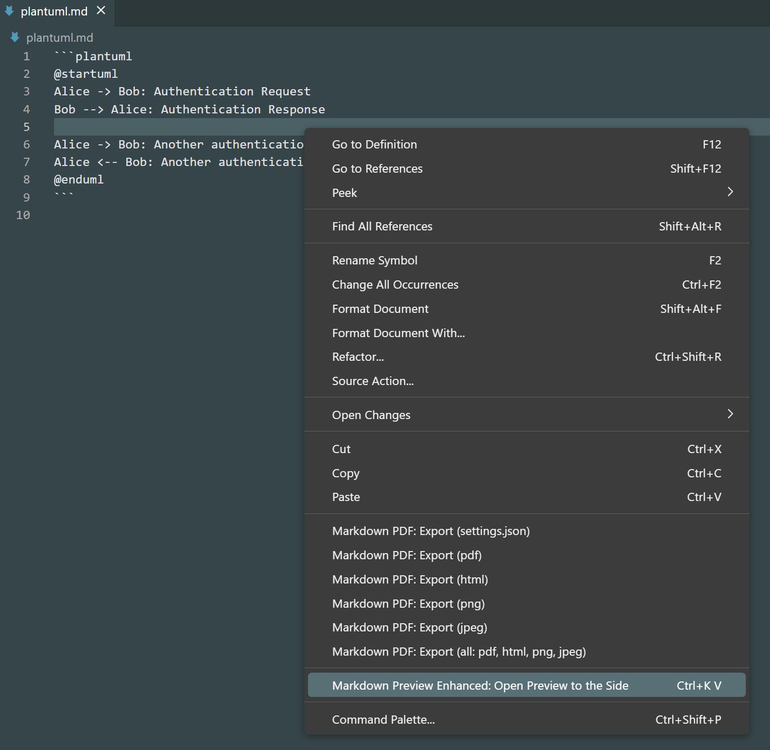Select Markdown PDF: Export (jpeg)
770x750 pixels.
[x=526, y=627]
